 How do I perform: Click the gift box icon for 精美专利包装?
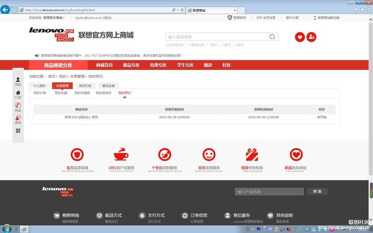coord(252,155)
